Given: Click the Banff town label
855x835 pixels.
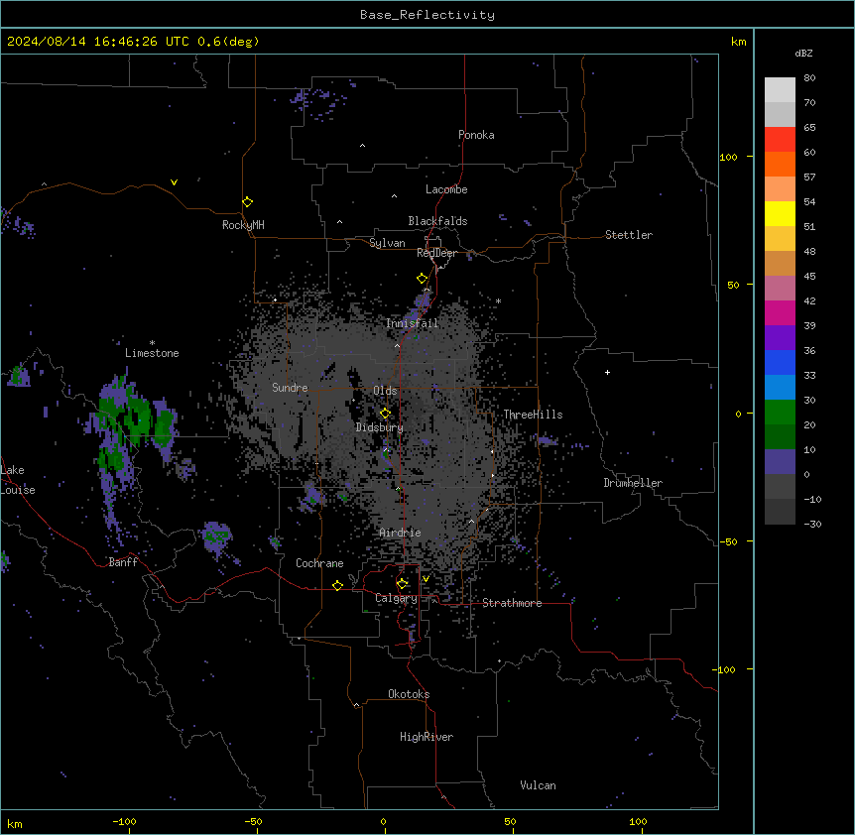Looking at the screenshot, I should [x=123, y=562].
